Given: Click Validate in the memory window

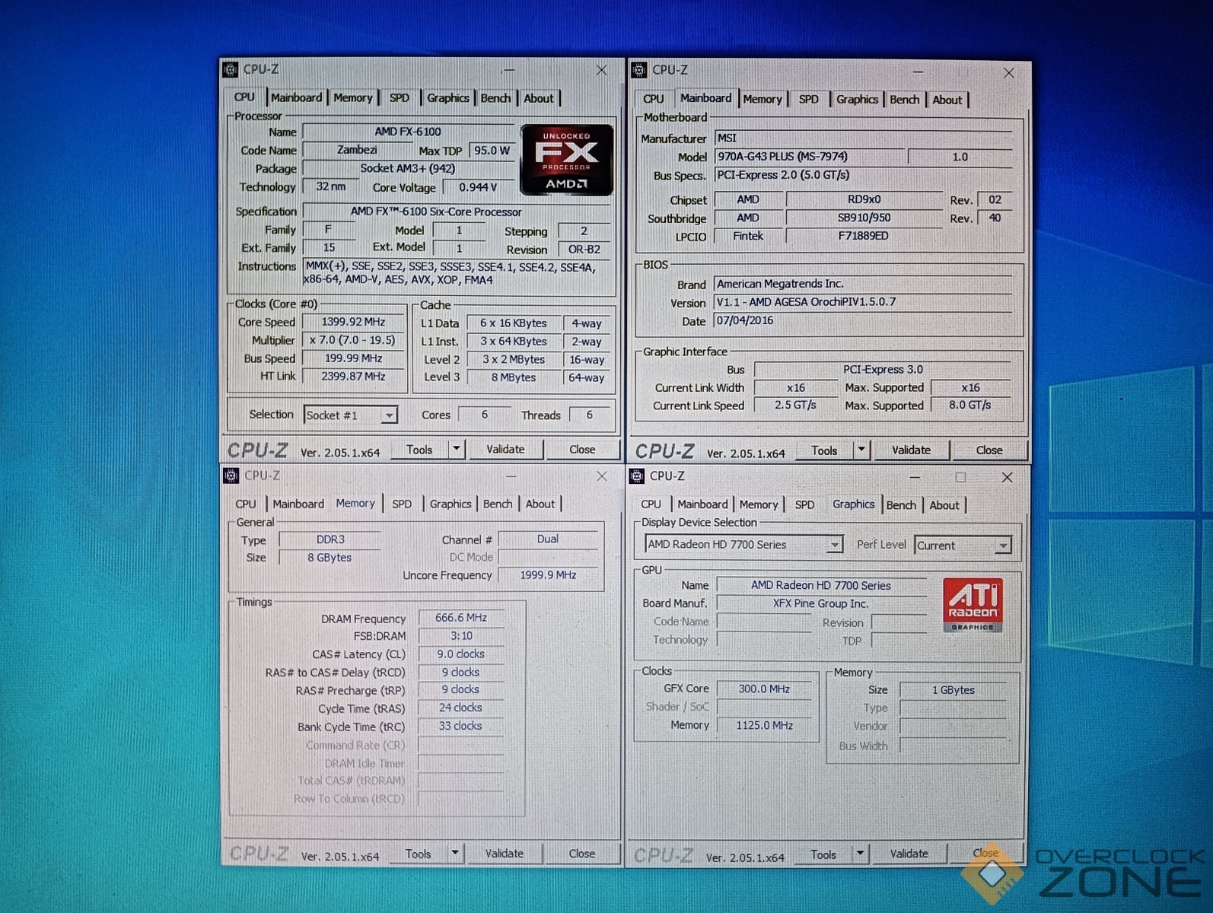Looking at the screenshot, I should tap(505, 854).
